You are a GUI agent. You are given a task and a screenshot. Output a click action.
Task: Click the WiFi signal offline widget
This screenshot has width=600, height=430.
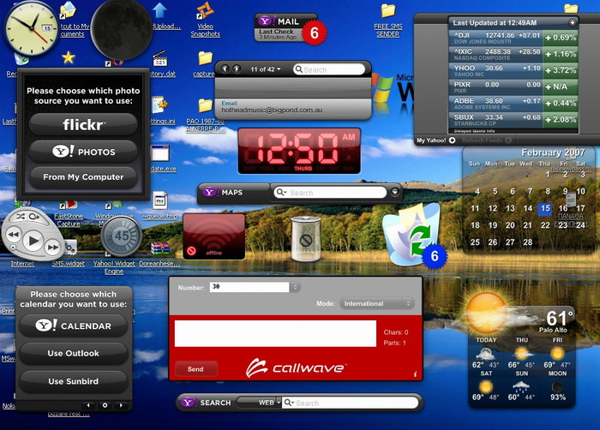[213, 236]
